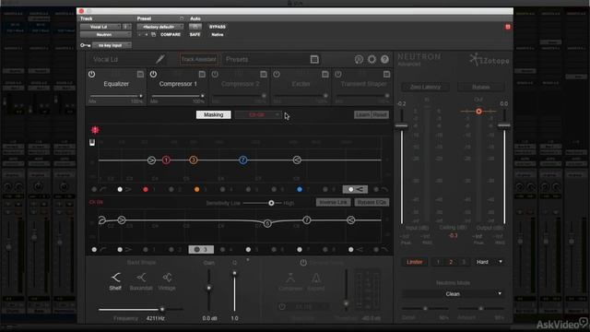Toggle upper EQ band 3 orange enable dot
The height and width of the screenshot is (332, 590).
click(196, 189)
